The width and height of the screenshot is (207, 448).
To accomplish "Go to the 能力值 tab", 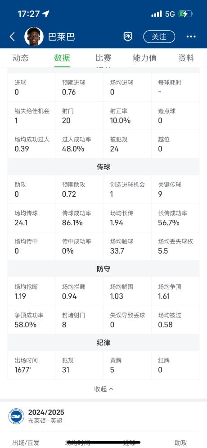I will 145,58.
